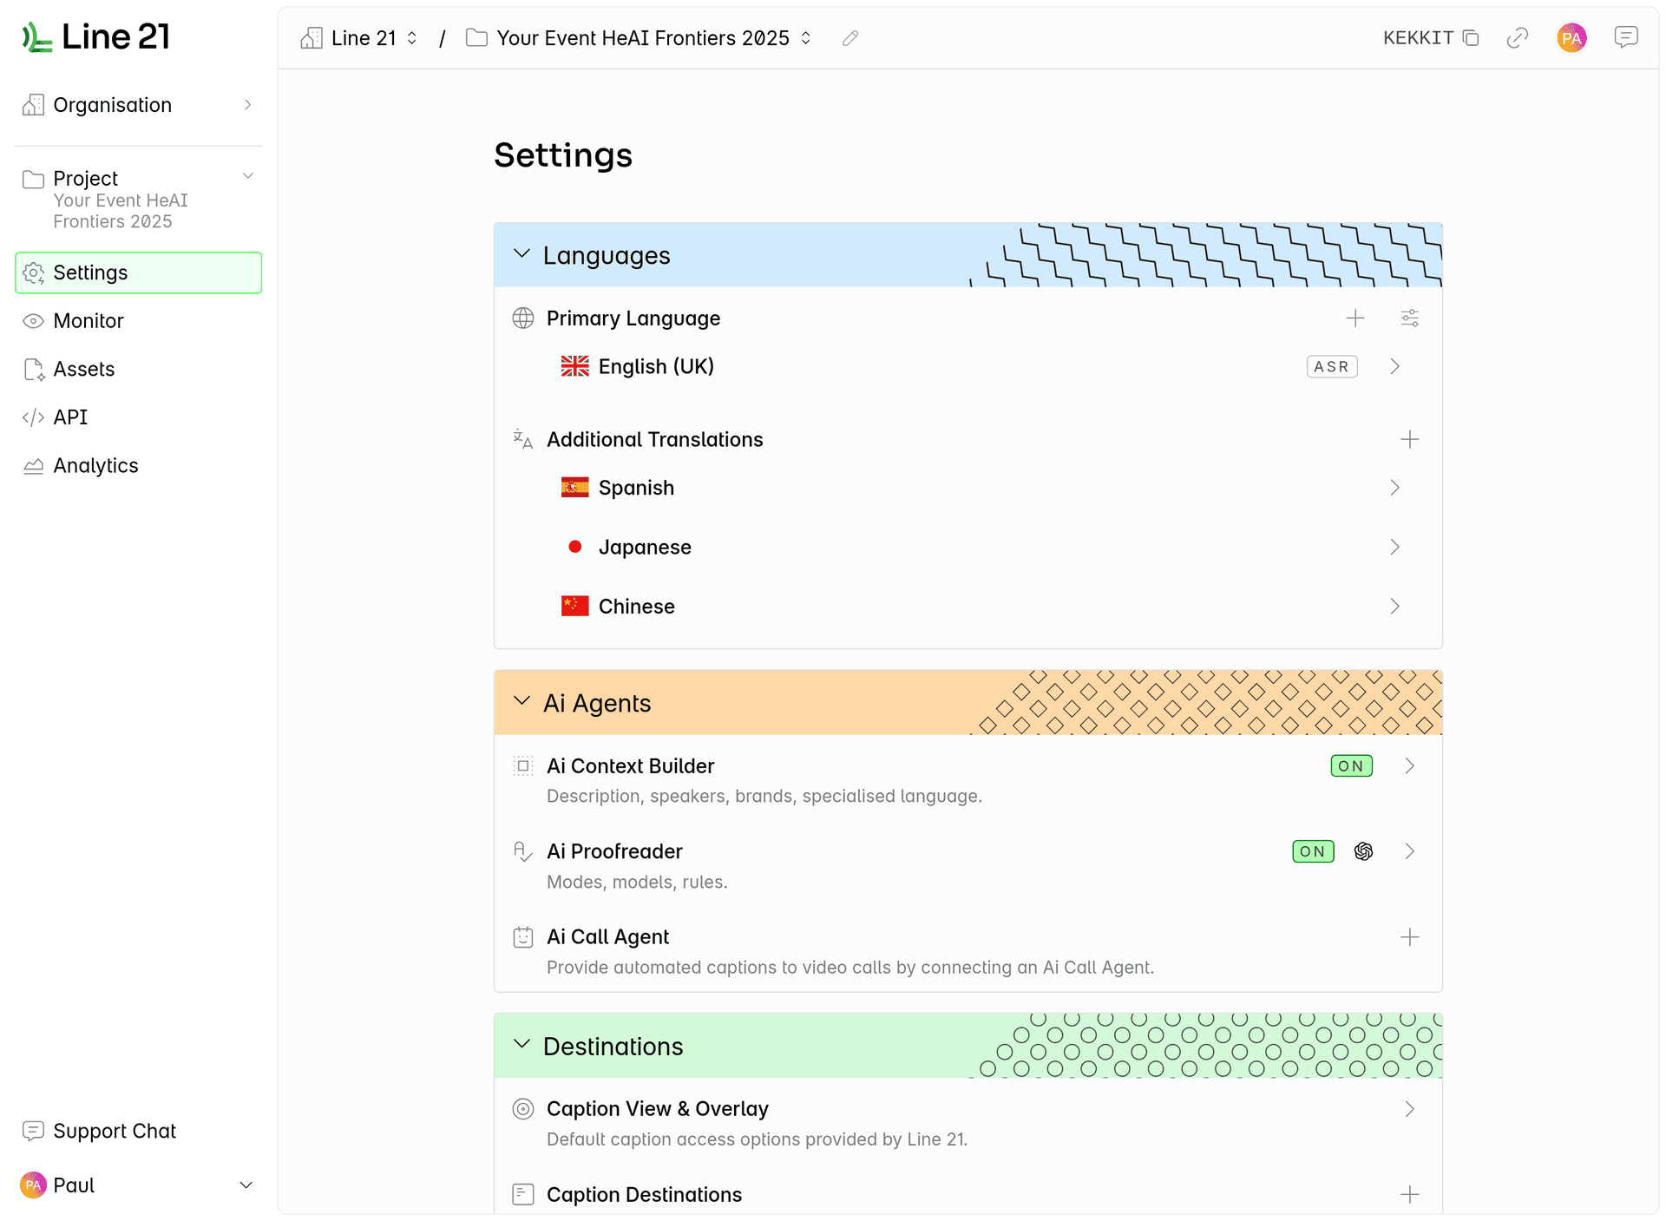Image resolution: width=1666 pixels, height=1221 pixels.
Task: Open Ai Context Builder chevron
Action: [x=1410, y=766]
